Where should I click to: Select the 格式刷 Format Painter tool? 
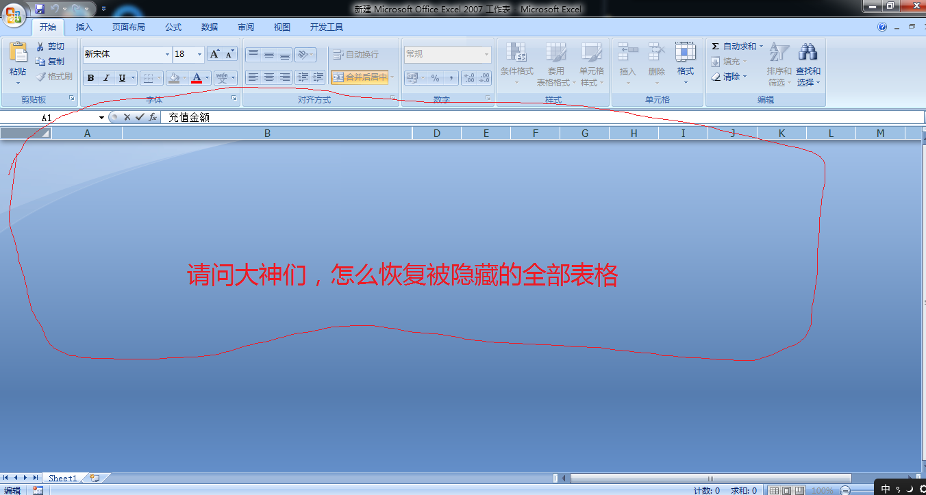tap(53, 76)
